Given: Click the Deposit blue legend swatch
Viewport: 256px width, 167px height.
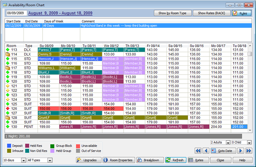Looking at the screenshot, I should tap(9, 146).
